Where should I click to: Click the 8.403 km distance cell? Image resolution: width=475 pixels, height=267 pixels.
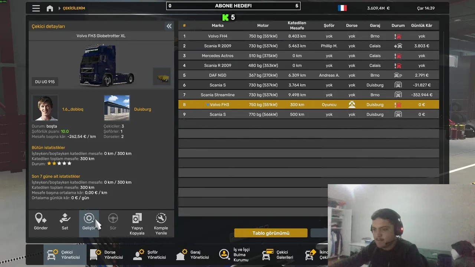297,36
